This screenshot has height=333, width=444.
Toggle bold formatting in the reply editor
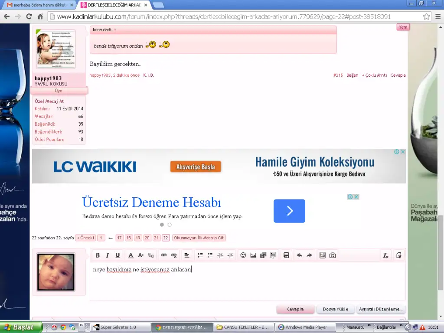tap(98, 255)
